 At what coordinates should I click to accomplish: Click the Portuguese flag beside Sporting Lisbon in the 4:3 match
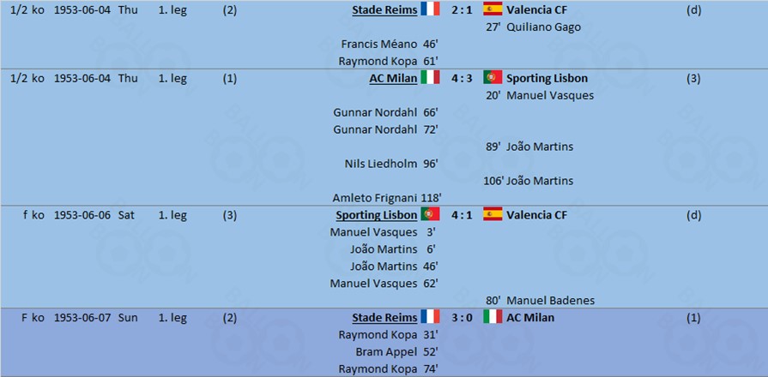(x=493, y=77)
